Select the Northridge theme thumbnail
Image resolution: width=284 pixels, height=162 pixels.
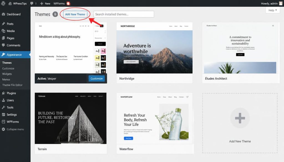click(154, 48)
